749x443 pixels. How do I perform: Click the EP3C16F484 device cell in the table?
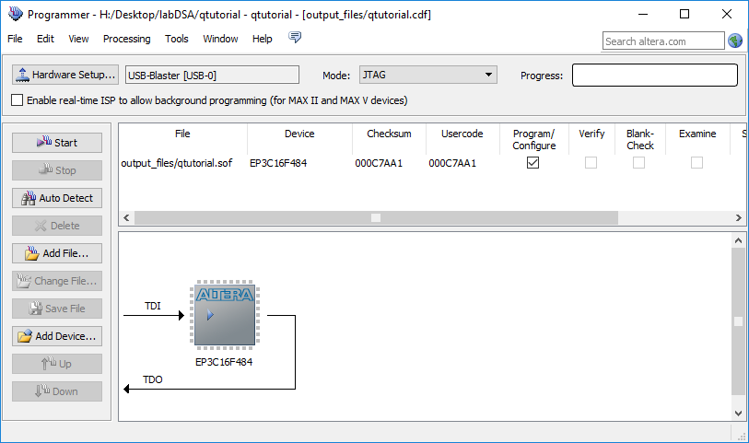[x=278, y=163]
